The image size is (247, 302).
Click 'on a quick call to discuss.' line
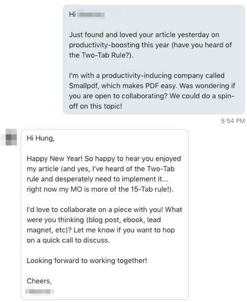[68, 240]
